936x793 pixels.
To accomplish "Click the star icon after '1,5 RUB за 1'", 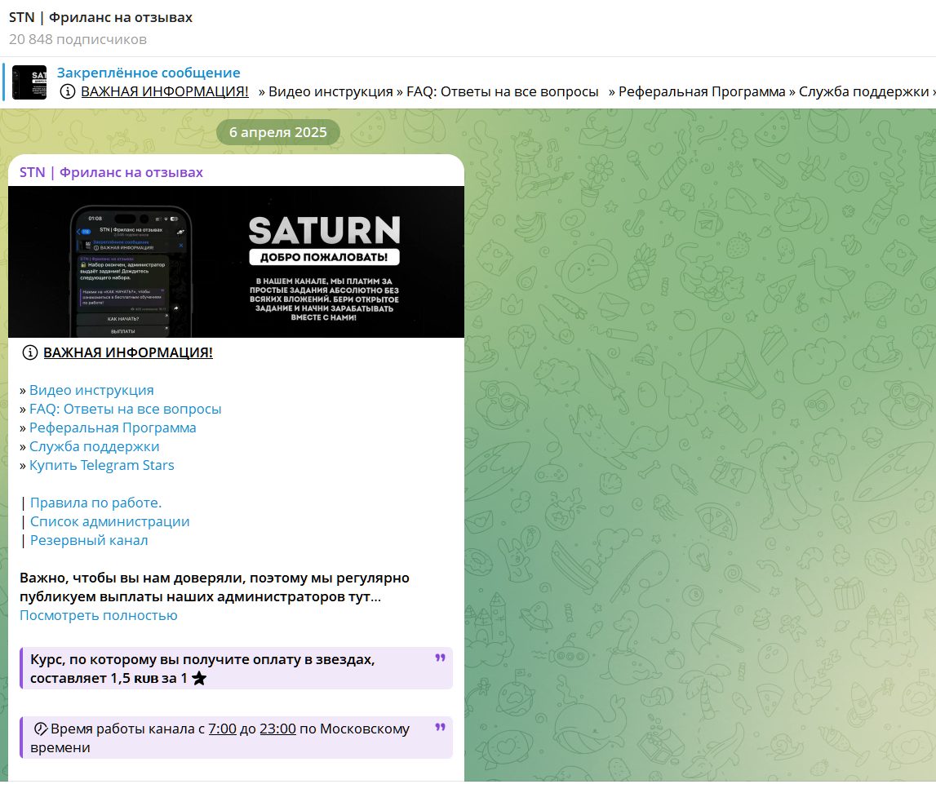I will 199,678.
